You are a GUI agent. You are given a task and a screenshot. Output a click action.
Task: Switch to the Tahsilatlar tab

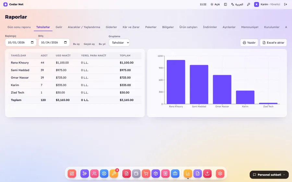tap(43, 27)
